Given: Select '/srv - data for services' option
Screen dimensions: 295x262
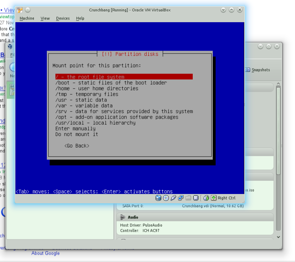Looking at the screenshot, I should (x=124, y=111).
